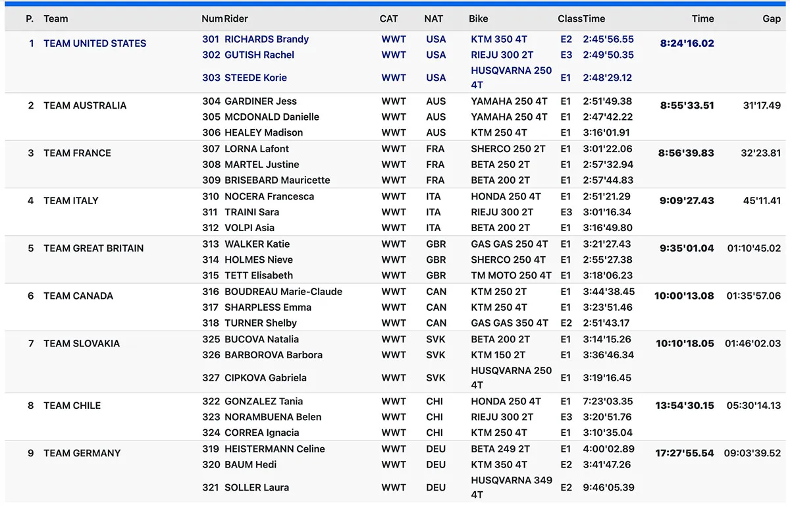The height and width of the screenshot is (511, 790).
Task: Click the Bike column header
Action: click(479, 18)
